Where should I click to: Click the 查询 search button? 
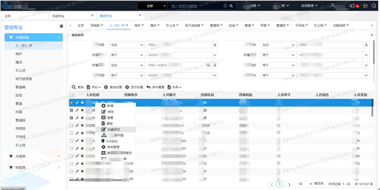[78, 87]
